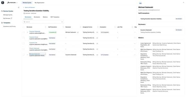
Task: Select the Matters tab
Action: click(x=45, y=17)
